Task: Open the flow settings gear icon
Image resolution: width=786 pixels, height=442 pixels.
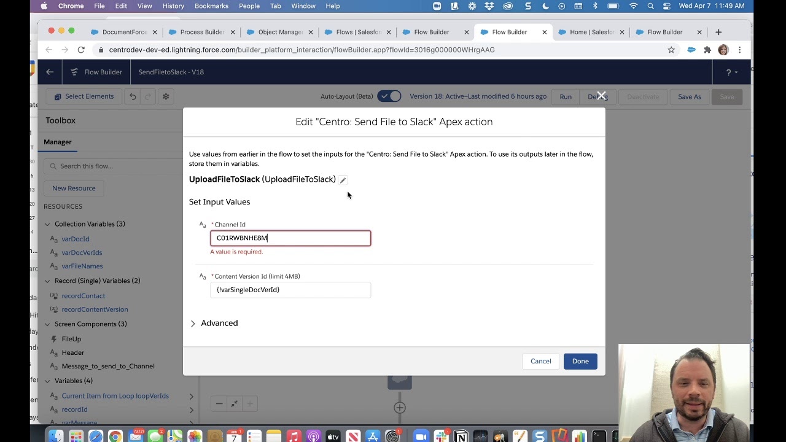Action: [166, 96]
